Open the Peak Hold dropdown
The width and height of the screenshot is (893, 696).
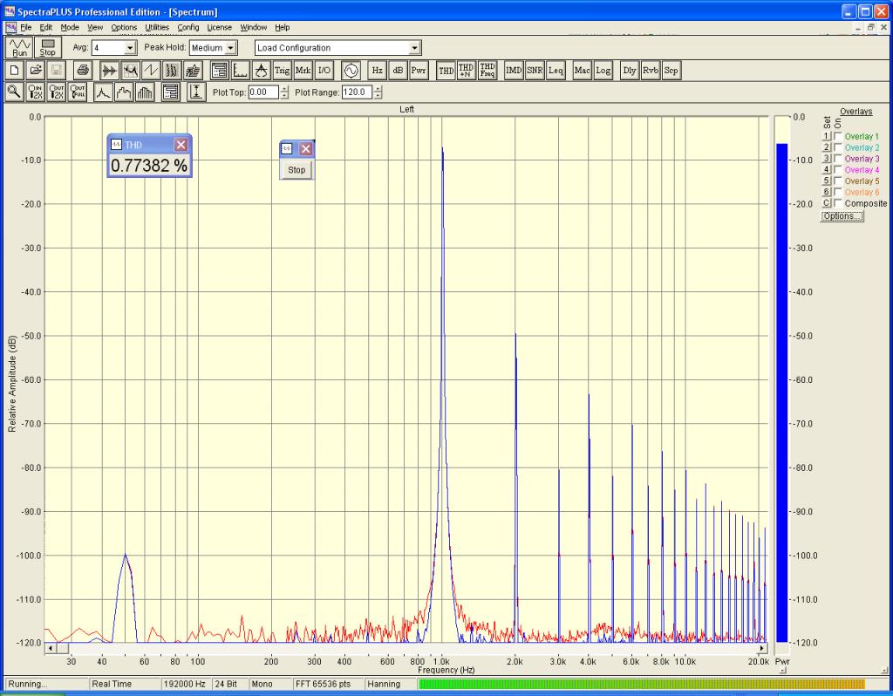[231, 48]
